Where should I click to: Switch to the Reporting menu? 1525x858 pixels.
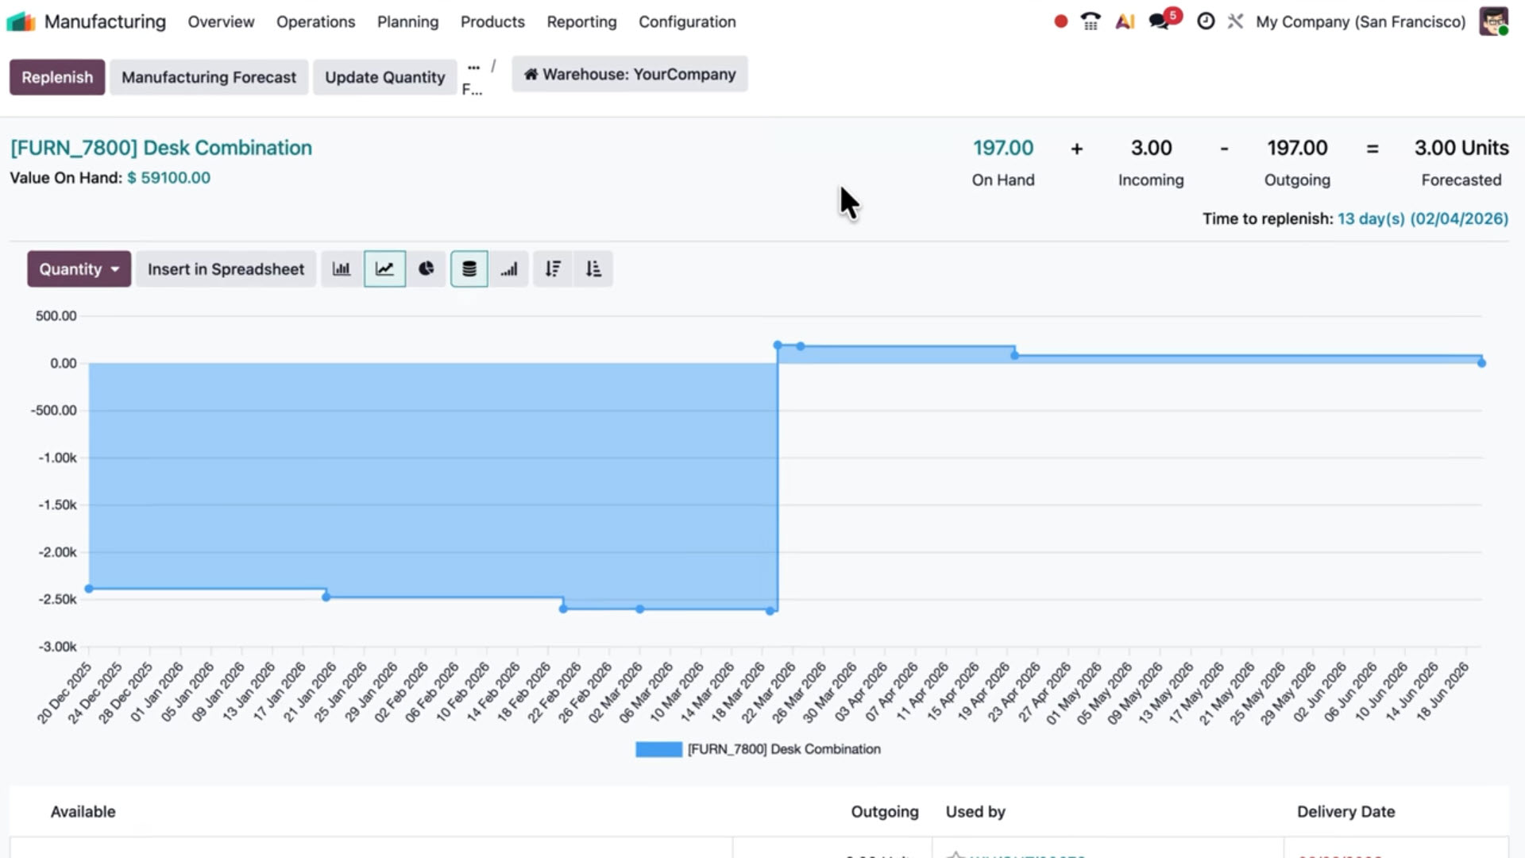(581, 21)
